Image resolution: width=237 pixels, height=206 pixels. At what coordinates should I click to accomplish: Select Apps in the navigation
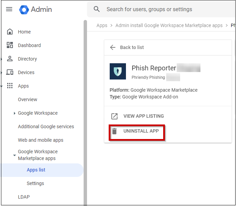23,86
